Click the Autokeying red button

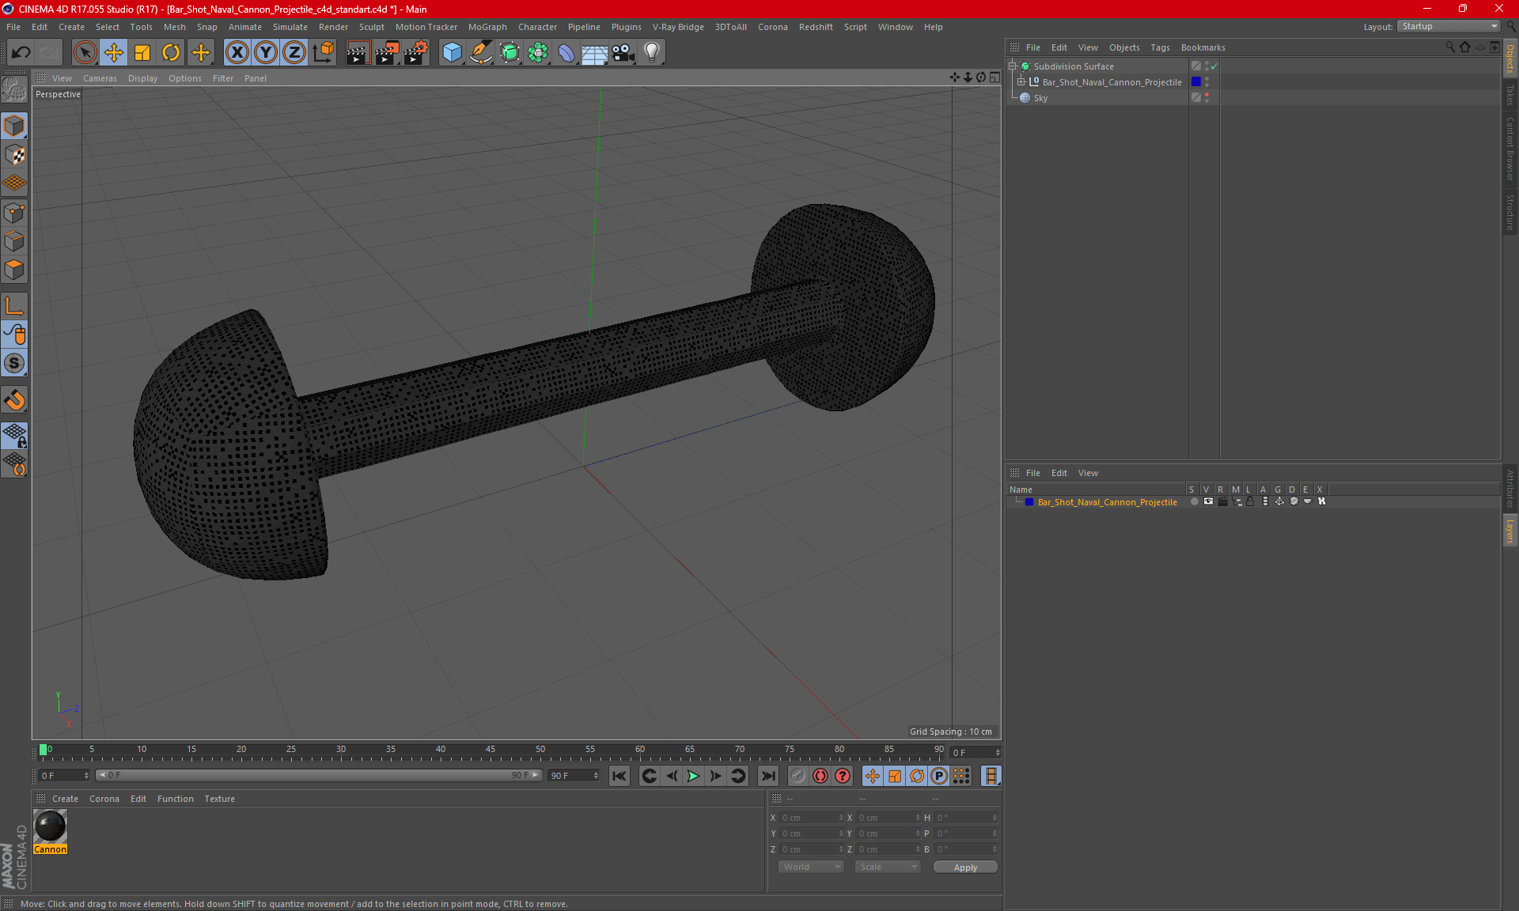click(x=820, y=776)
